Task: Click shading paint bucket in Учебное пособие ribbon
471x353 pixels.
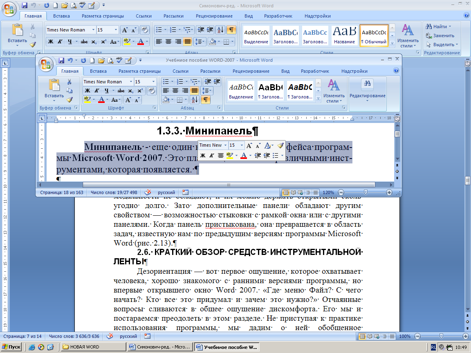Action: point(166,100)
